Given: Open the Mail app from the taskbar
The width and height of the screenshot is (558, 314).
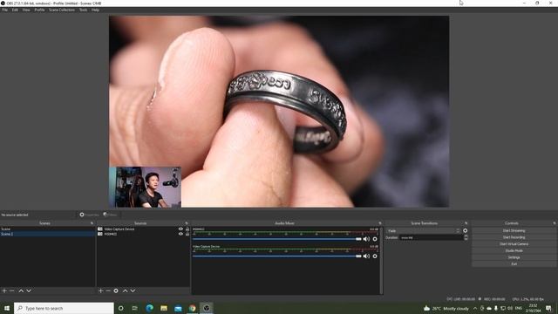Looking at the screenshot, I should 178,308.
